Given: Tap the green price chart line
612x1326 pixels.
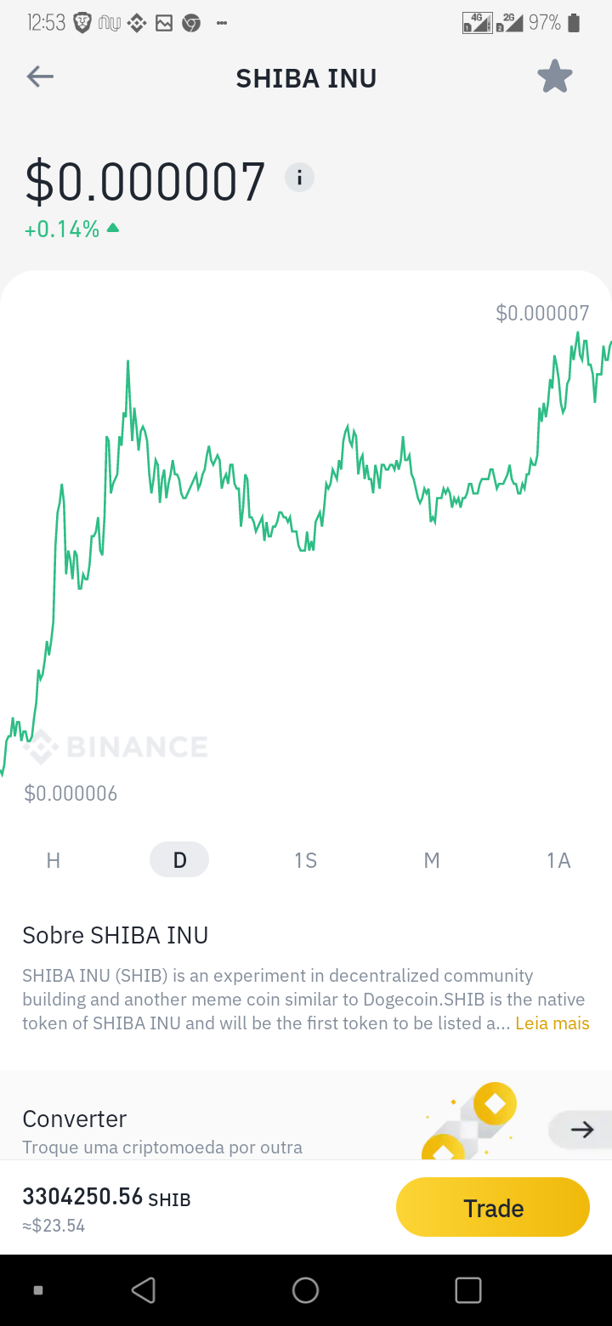Looking at the screenshot, I should pyautogui.click(x=306, y=510).
